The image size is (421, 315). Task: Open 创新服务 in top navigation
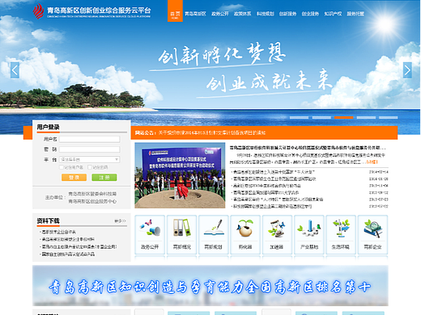[x=287, y=14]
